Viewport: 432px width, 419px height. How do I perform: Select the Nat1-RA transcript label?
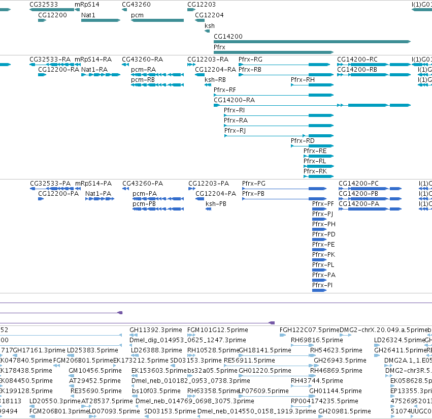[94, 70]
